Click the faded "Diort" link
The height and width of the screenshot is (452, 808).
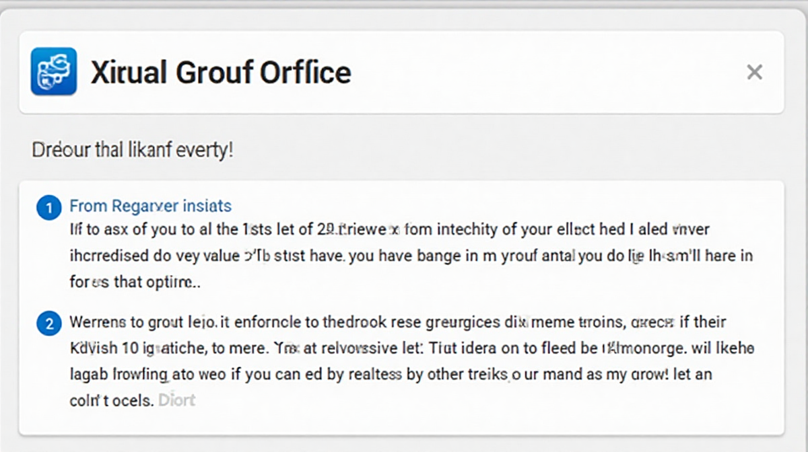177,400
